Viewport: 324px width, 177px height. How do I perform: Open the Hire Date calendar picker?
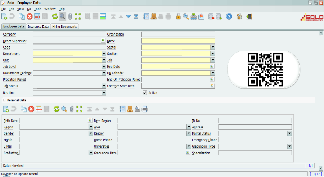coord(212,67)
